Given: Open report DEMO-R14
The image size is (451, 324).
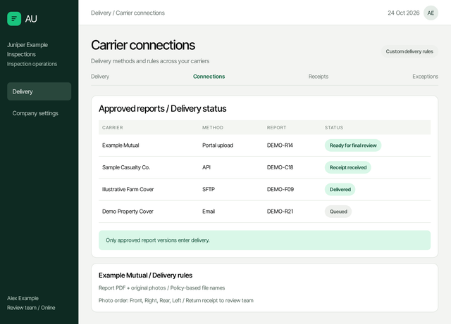Looking at the screenshot, I should click(x=280, y=145).
